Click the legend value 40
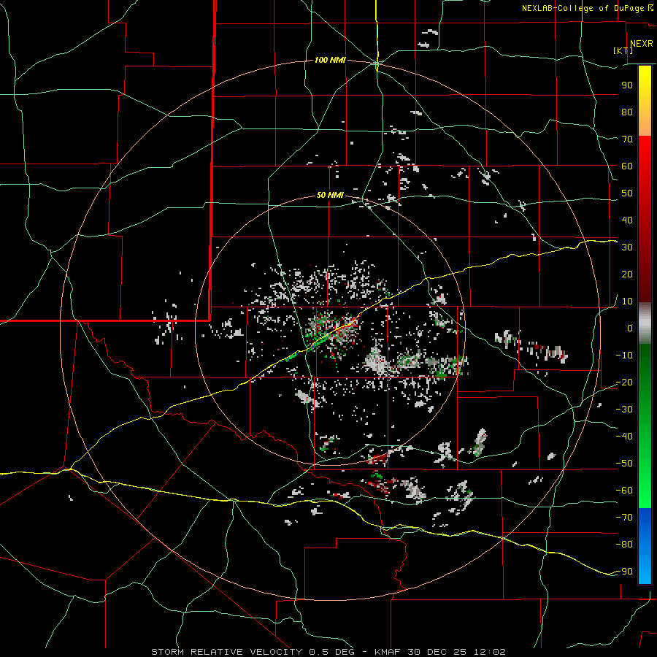The height and width of the screenshot is (657, 657). coord(627,220)
